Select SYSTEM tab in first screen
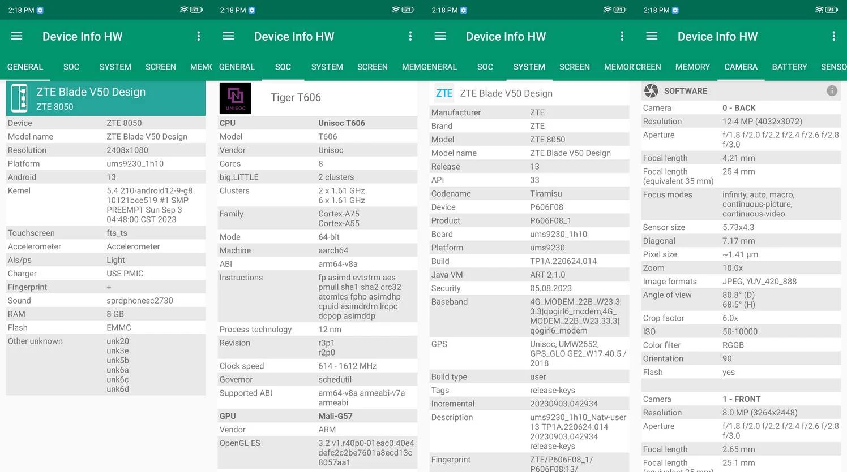The image size is (847, 472). click(115, 67)
